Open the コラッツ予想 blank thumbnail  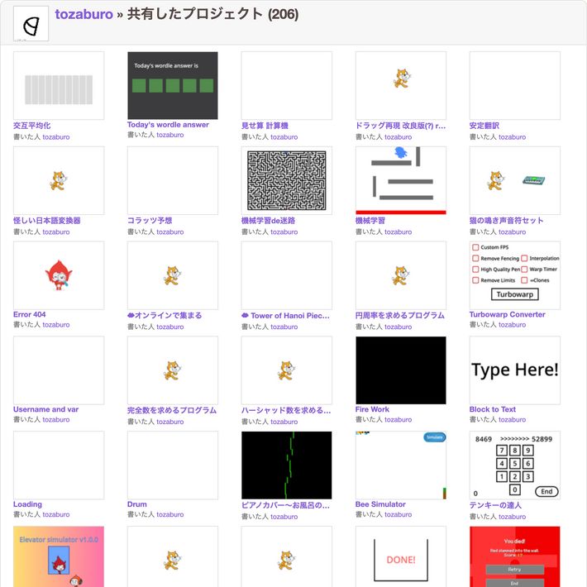[173, 180]
